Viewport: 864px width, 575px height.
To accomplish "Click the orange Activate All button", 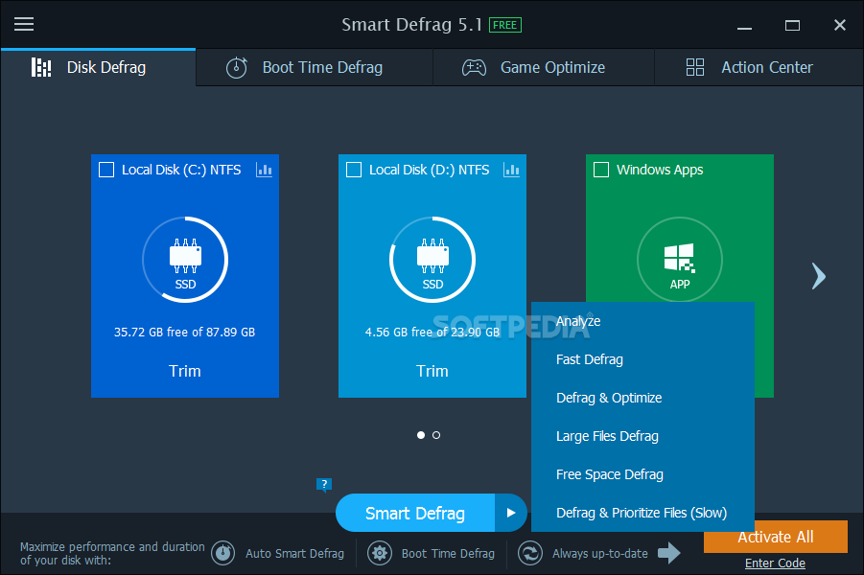I will [775, 537].
